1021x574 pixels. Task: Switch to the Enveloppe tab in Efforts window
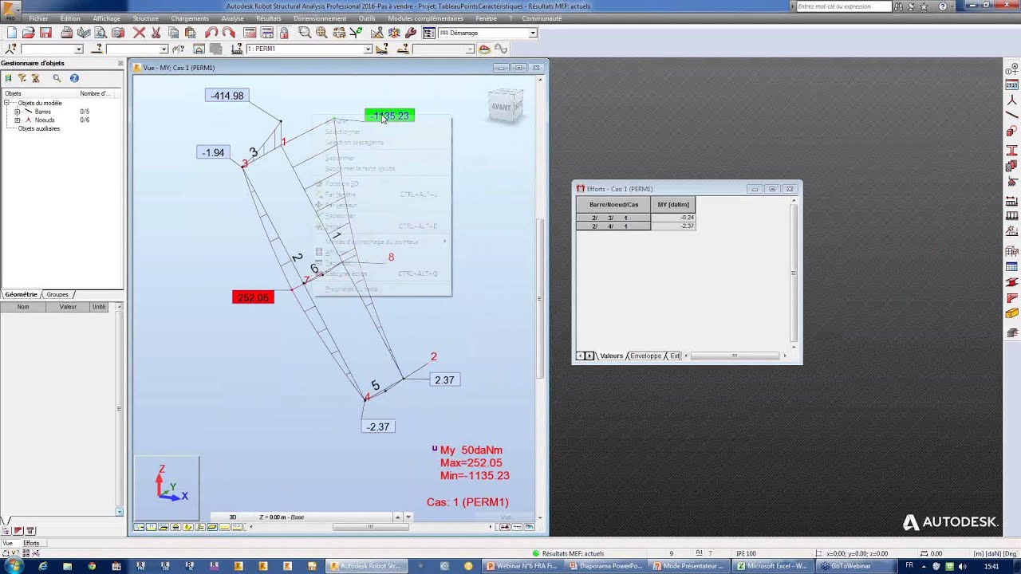point(646,356)
